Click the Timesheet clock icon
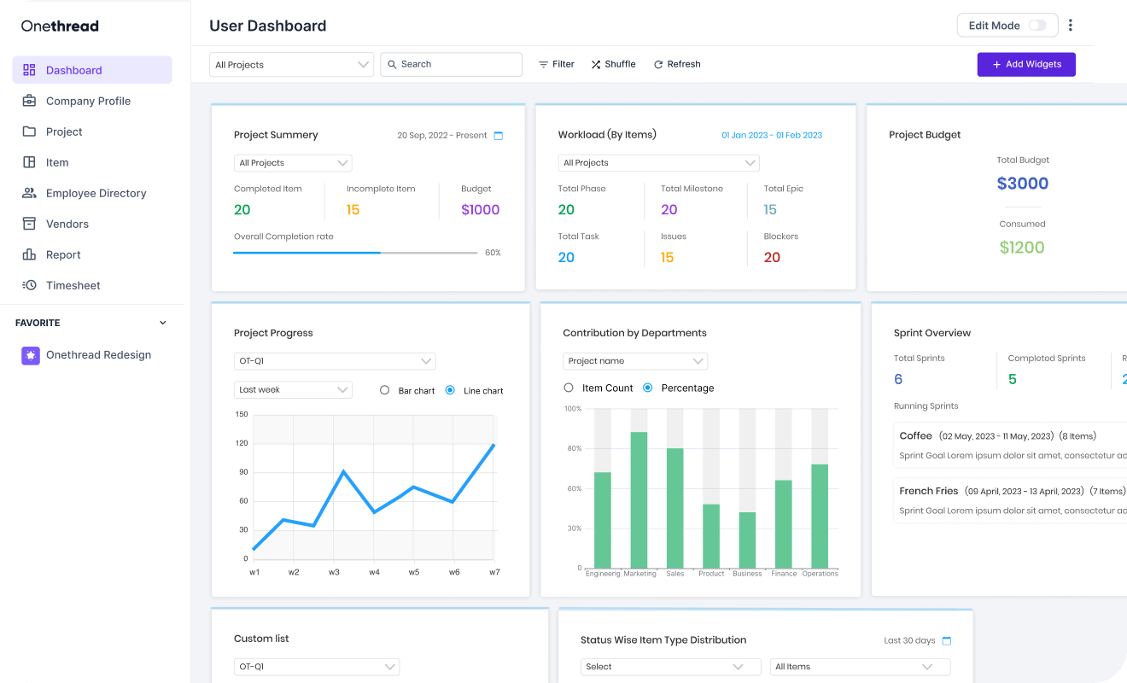1127x683 pixels. (x=29, y=285)
